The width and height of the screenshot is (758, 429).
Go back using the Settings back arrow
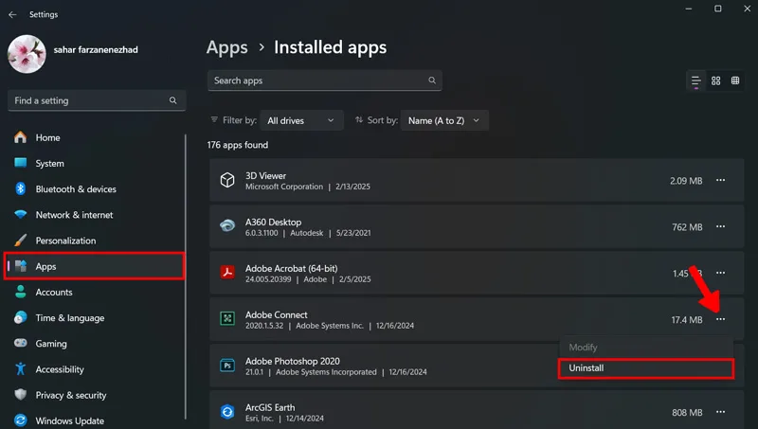tap(12, 14)
